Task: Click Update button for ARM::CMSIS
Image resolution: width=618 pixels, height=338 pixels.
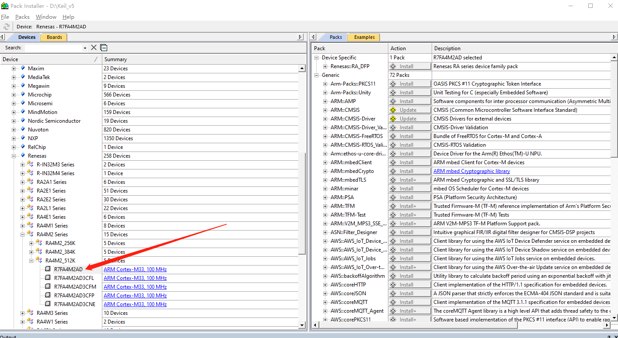Action: (x=410, y=110)
